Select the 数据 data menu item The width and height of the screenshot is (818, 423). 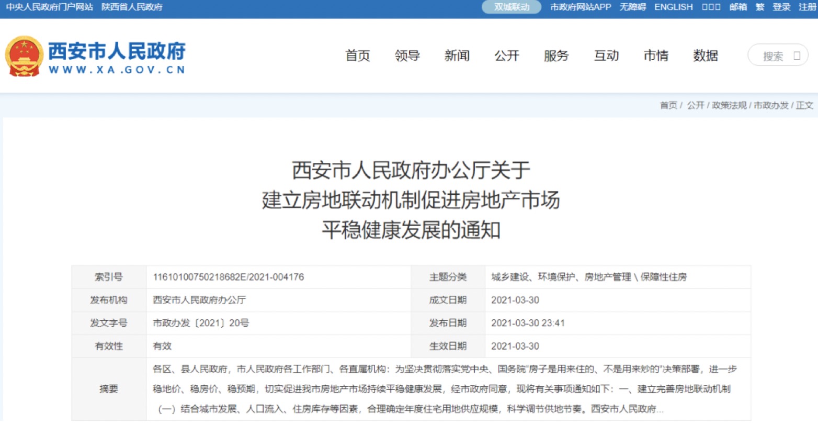[x=706, y=55]
